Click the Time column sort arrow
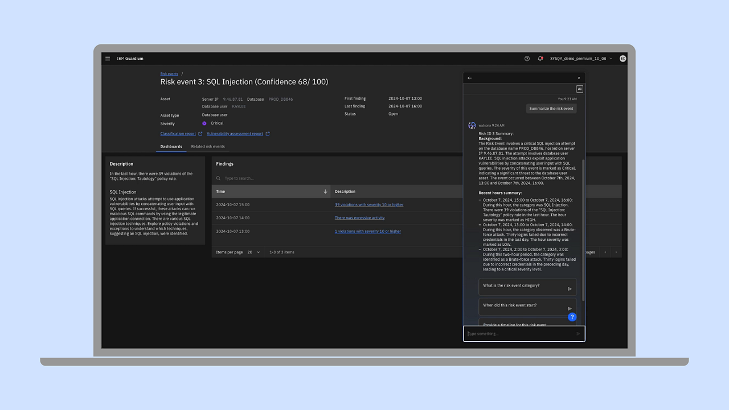Viewport: 729px width, 410px height. [x=325, y=191]
